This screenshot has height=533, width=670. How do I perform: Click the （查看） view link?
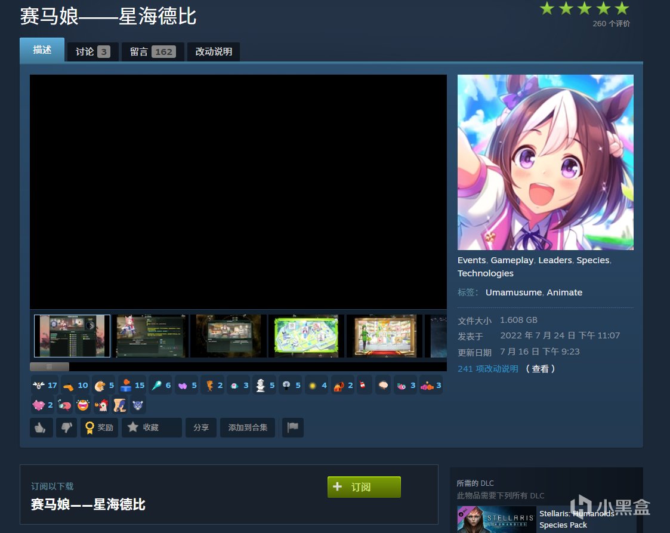540,368
